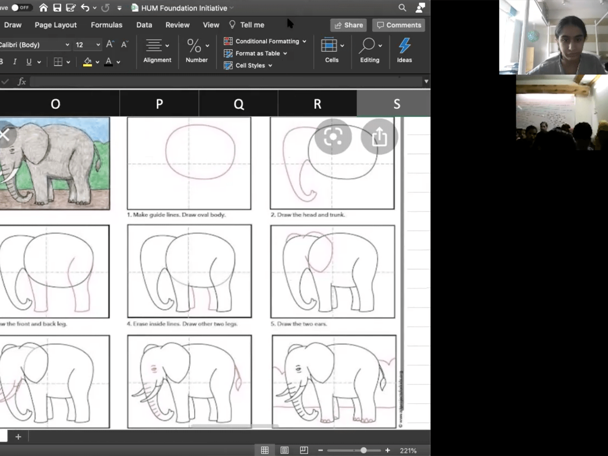The image size is (608, 456).
Task: Toggle Underline formatting
Action: click(28, 62)
